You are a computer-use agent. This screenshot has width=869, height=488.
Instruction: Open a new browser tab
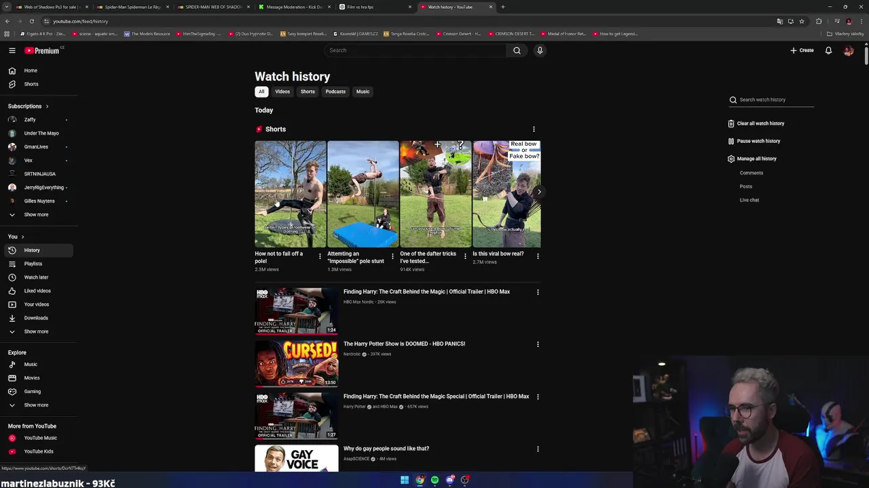click(x=502, y=7)
